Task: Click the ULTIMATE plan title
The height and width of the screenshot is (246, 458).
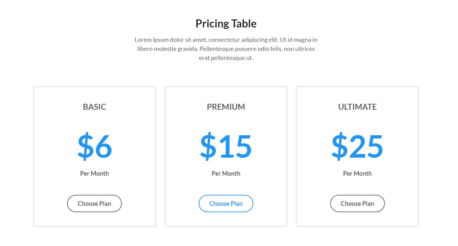Action: coord(357,107)
